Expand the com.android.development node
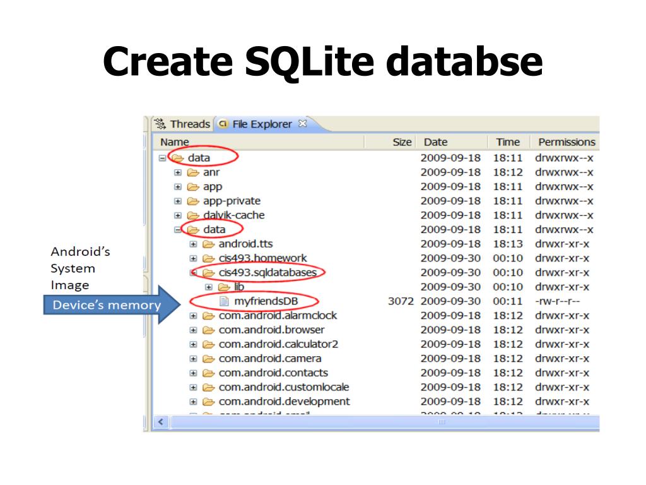Image resolution: width=646 pixels, height=485 pixels. 193,402
